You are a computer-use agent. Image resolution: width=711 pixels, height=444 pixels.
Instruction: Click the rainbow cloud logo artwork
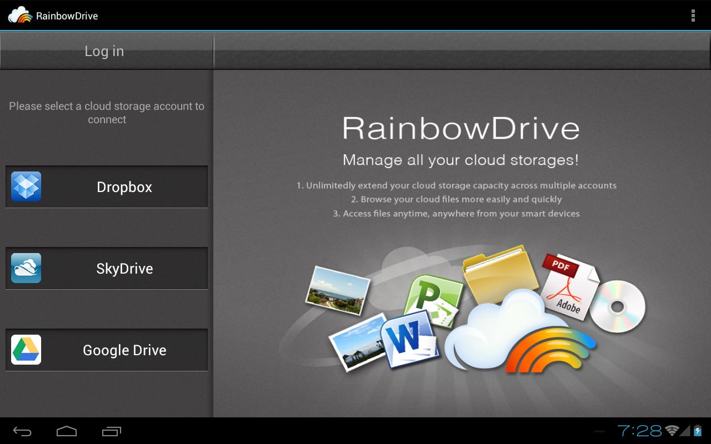[519, 331]
